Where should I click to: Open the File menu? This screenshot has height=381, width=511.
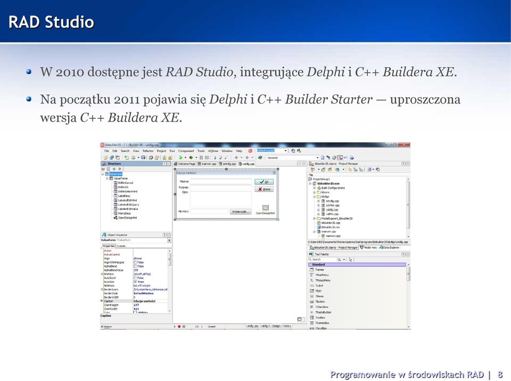click(106, 151)
